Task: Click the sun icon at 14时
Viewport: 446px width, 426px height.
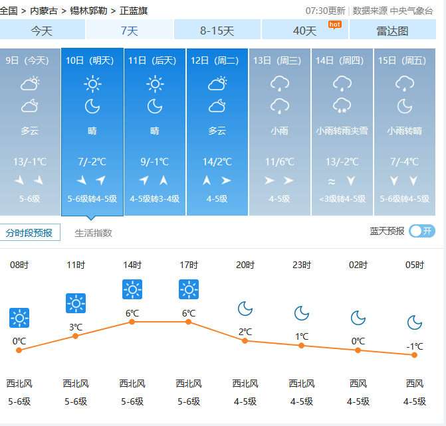Action: [132, 289]
